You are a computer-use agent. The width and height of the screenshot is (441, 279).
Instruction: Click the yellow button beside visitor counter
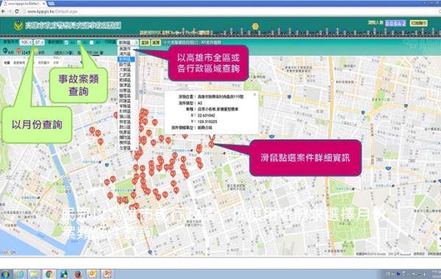(x=419, y=23)
